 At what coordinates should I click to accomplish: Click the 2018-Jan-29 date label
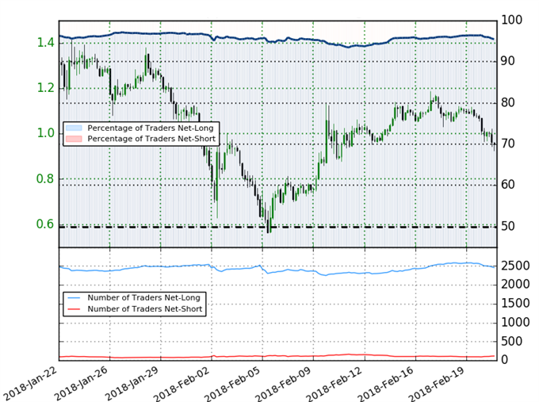click(x=132, y=383)
